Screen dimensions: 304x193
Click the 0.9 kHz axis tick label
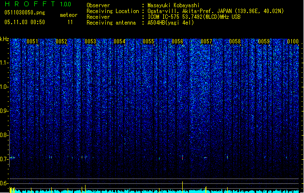click(4, 111)
